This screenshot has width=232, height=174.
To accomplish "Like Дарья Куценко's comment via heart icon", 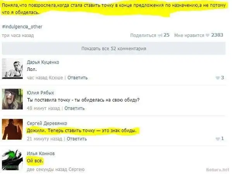I will point(218,78).
